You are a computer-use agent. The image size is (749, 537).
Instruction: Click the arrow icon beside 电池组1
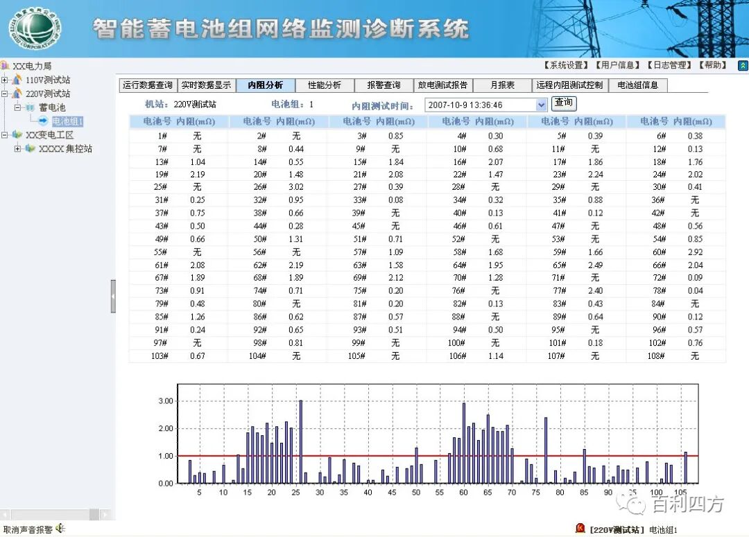(43, 121)
